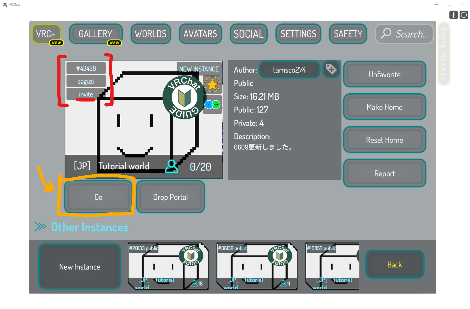Screen dimensions: 470x309
Task: Click the PC/Quest platform compatibility icon
Action: [x=212, y=104]
